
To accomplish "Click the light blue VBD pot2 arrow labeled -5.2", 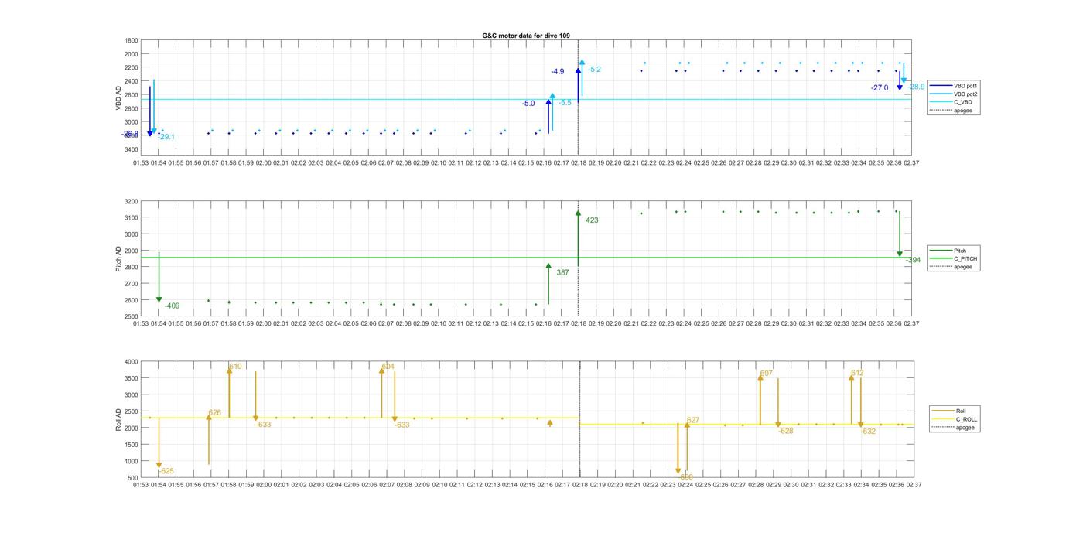I will (x=582, y=77).
